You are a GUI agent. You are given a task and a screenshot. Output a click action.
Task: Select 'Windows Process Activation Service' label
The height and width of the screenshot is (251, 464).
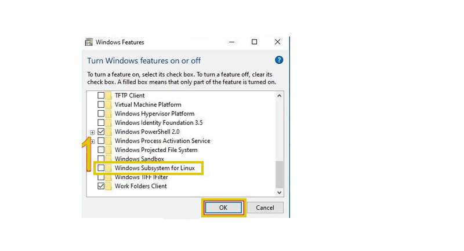(x=162, y=141)
